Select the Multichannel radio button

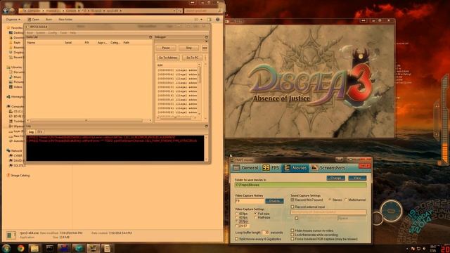(x=346, y=200)
